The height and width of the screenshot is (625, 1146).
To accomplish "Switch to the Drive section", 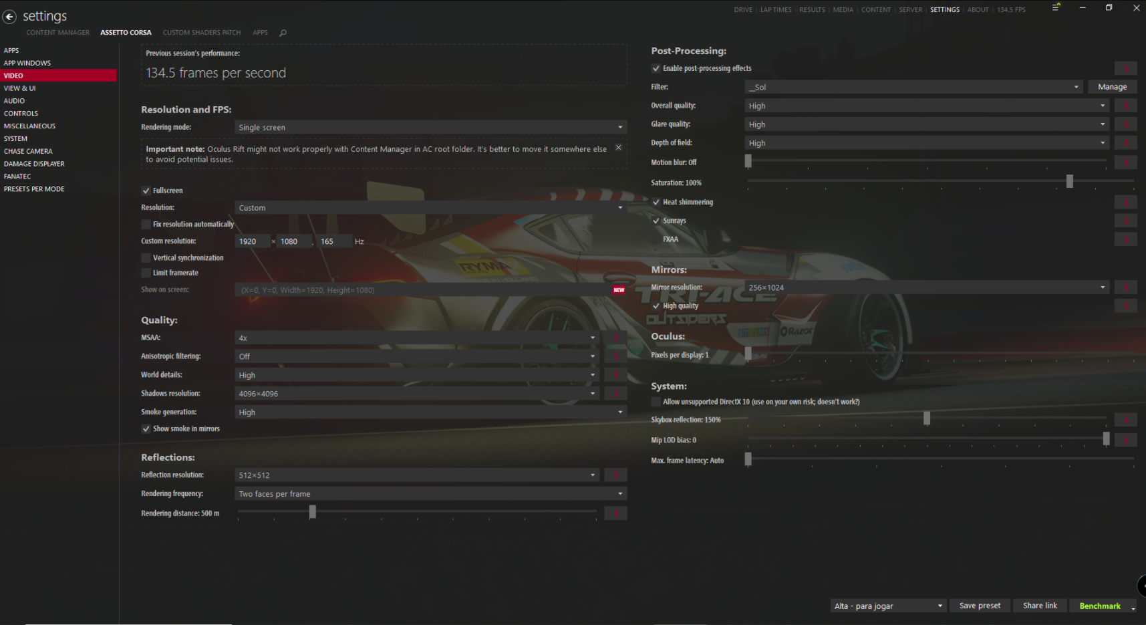I will pyautogui.click(x=743, y=10).
